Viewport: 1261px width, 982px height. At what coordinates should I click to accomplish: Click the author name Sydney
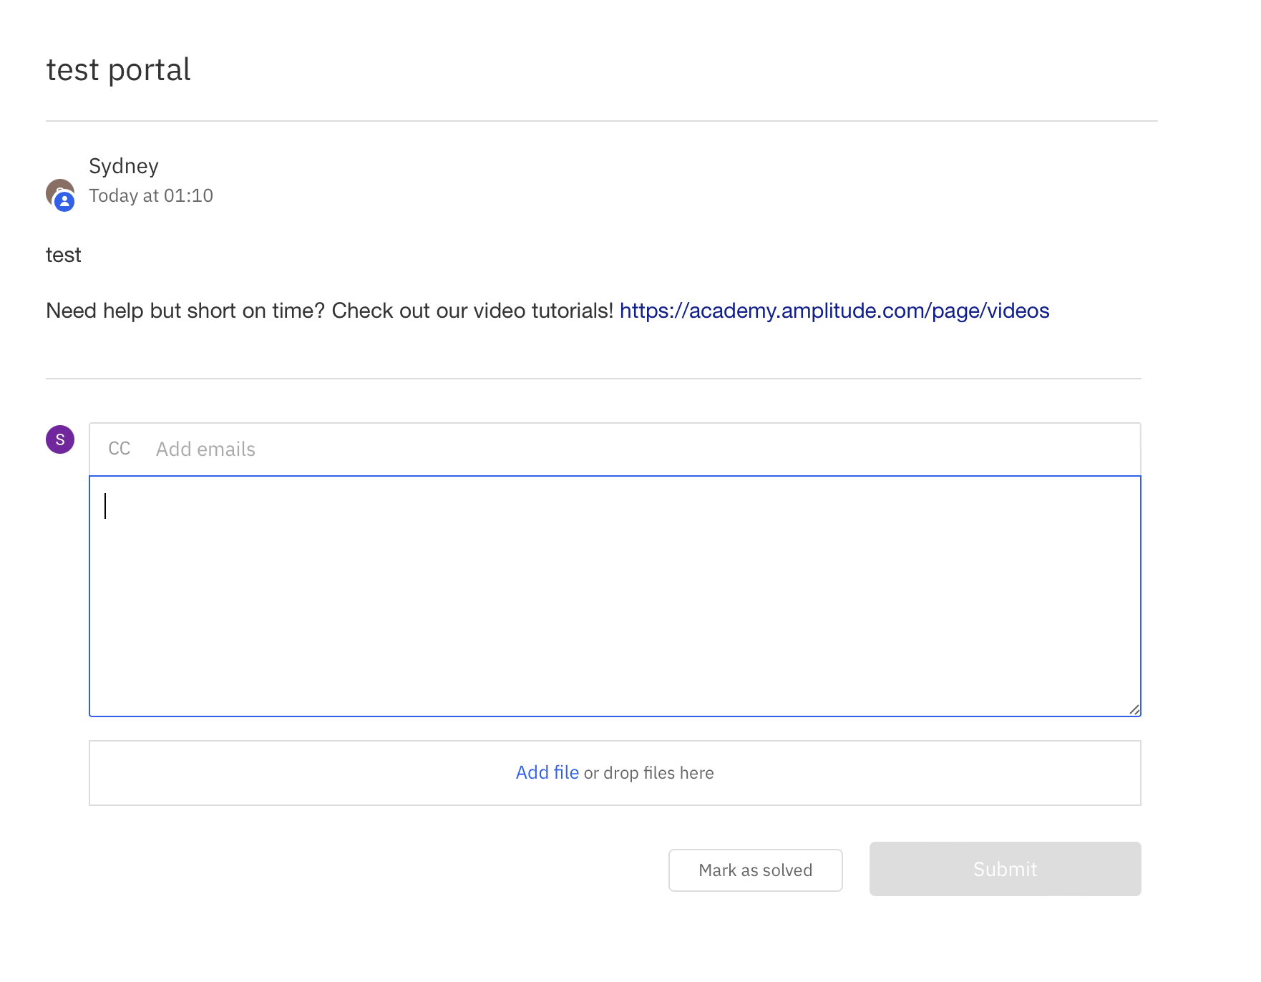point(124,166)
